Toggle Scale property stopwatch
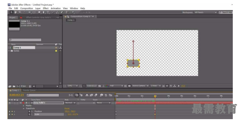Image resolution: width=239 pixels, height=121 pixels. (x=29, y=114)
